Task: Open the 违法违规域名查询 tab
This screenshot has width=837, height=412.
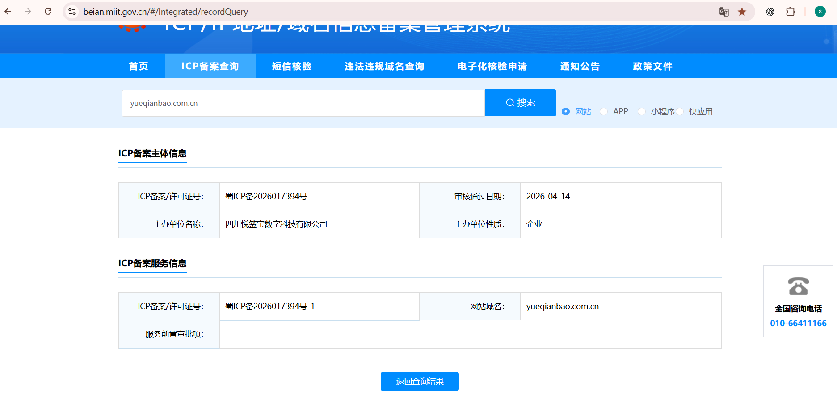Action: 384,66
